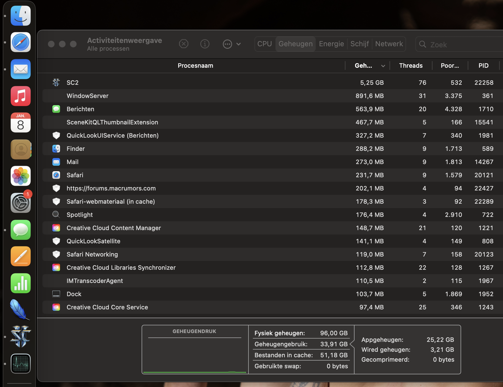Screen dimensions: 503x387
Task: Open the Numbers app in Dock
Action: (21, 283)
